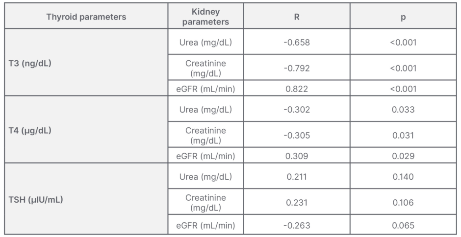Select the R value -0.263 cell
This screenshot has height=237, width=461.
(297, 226)
